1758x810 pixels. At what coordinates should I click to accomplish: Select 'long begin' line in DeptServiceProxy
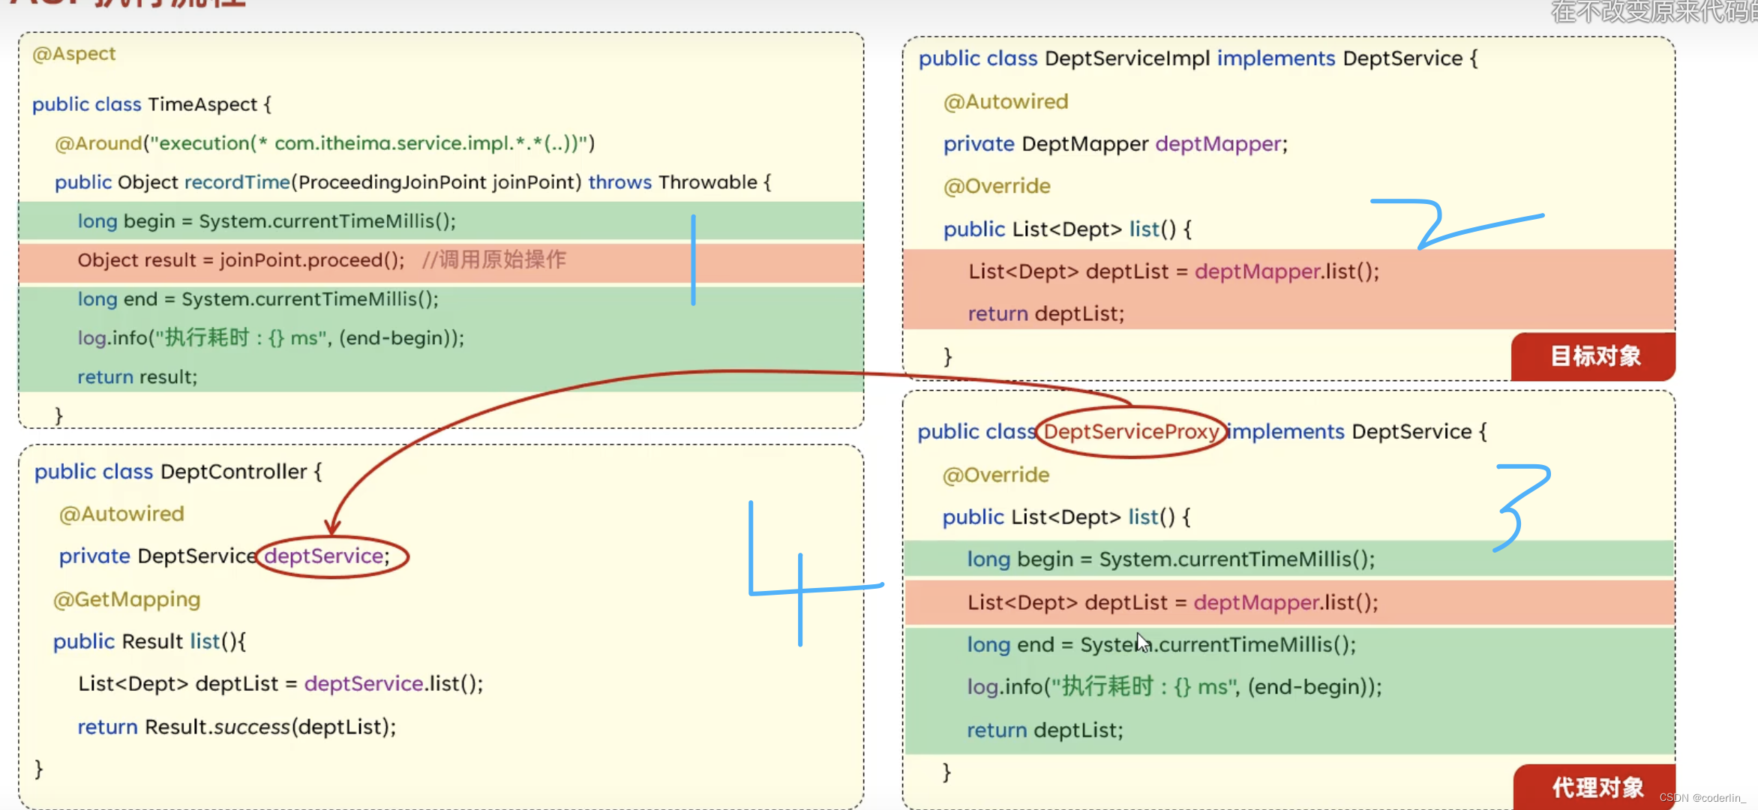point(1171,559)
